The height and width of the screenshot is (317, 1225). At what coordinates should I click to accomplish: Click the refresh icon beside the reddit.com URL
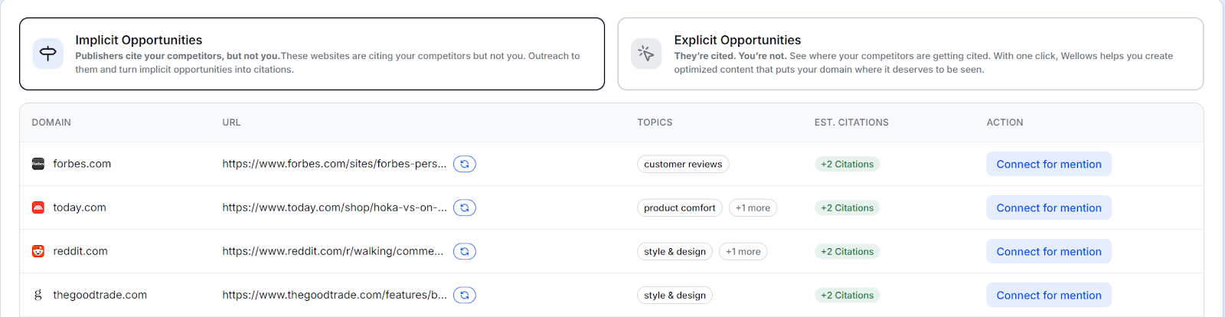pyautogui.click(x=464, y=251)
